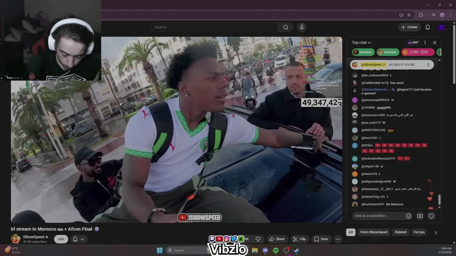456x256 pixels.
Task: Click the first Member chip in chat ticker
Action: 363,52
